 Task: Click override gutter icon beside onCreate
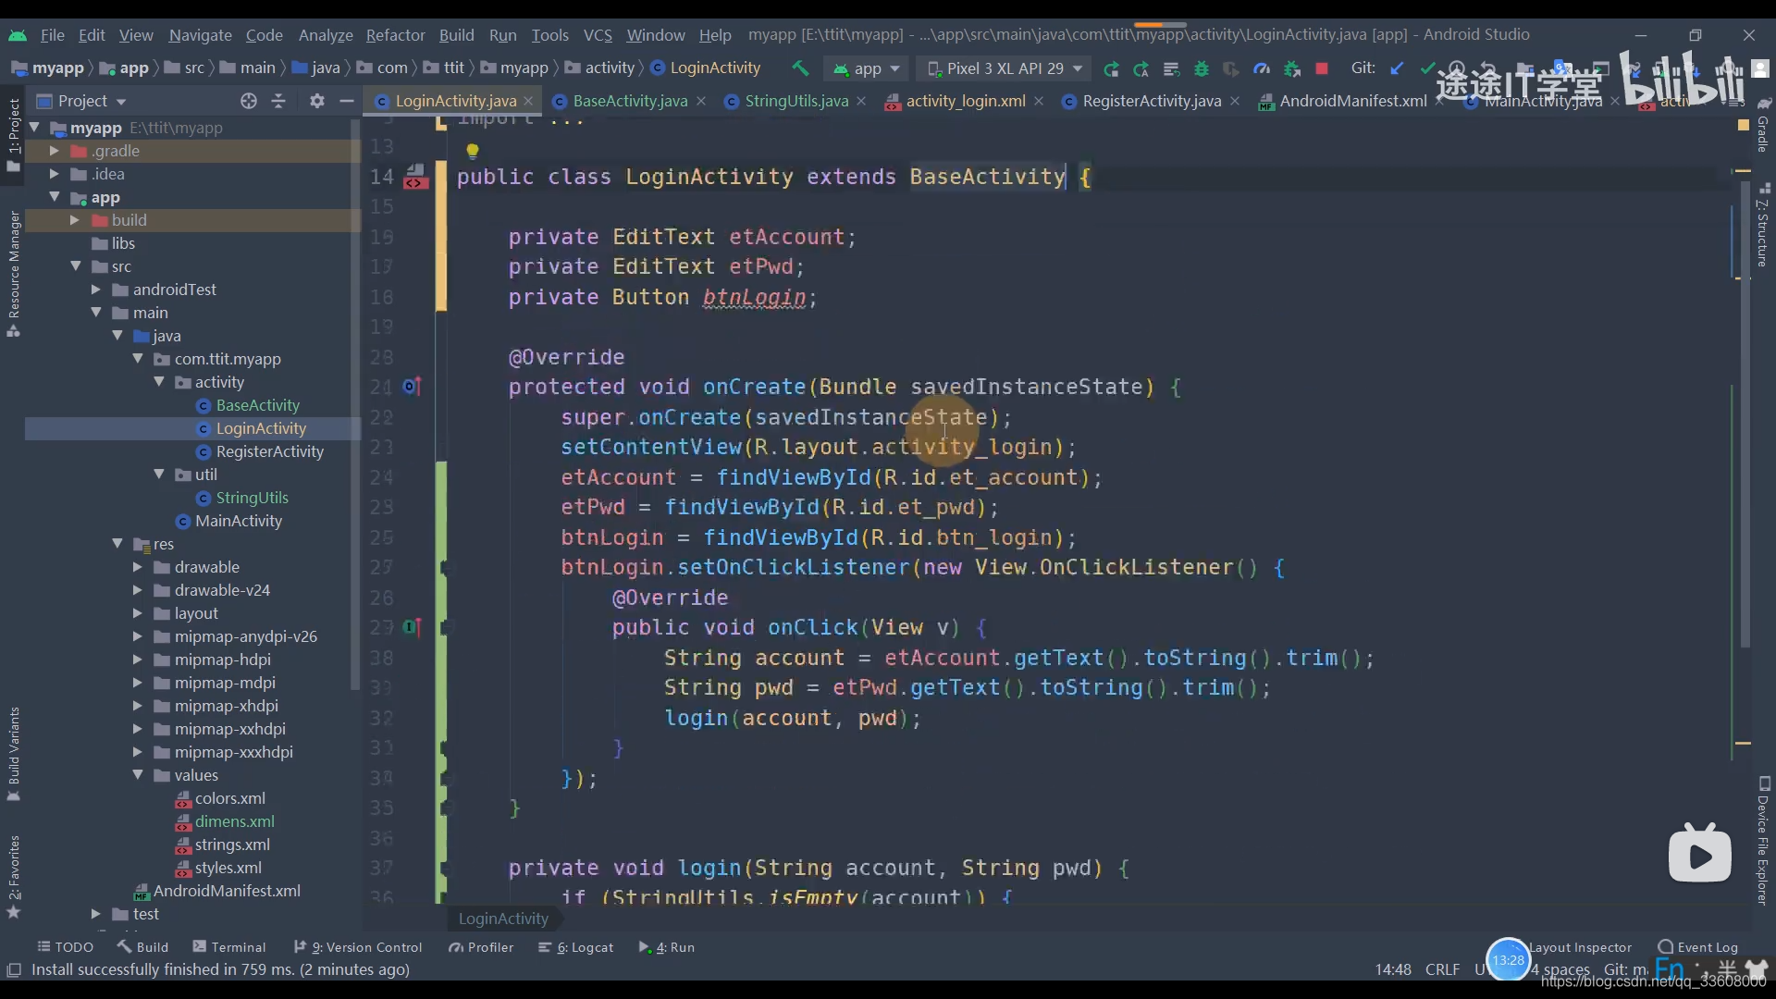pyautogui.click(x=413, y=387)
